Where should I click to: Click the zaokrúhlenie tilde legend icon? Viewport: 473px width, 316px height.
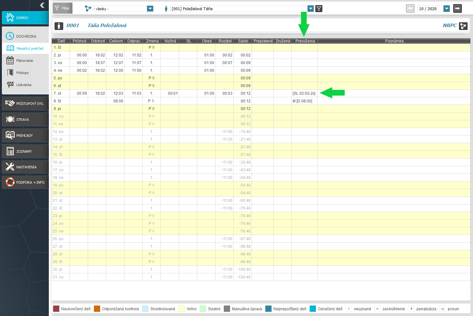[378, 309]
